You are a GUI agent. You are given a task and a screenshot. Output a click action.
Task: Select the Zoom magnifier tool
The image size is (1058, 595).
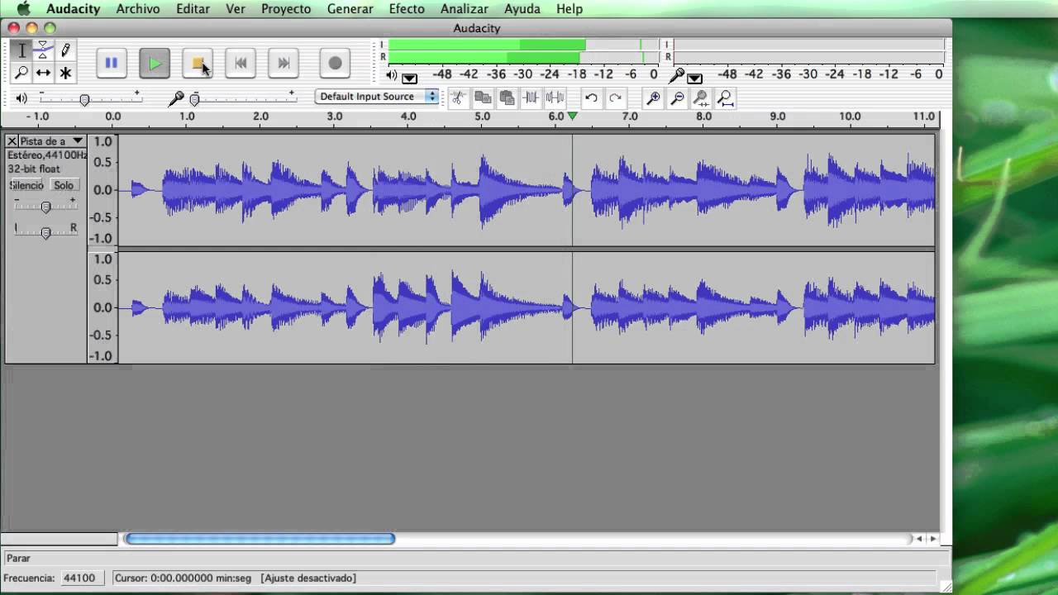(x=21, y=73)
